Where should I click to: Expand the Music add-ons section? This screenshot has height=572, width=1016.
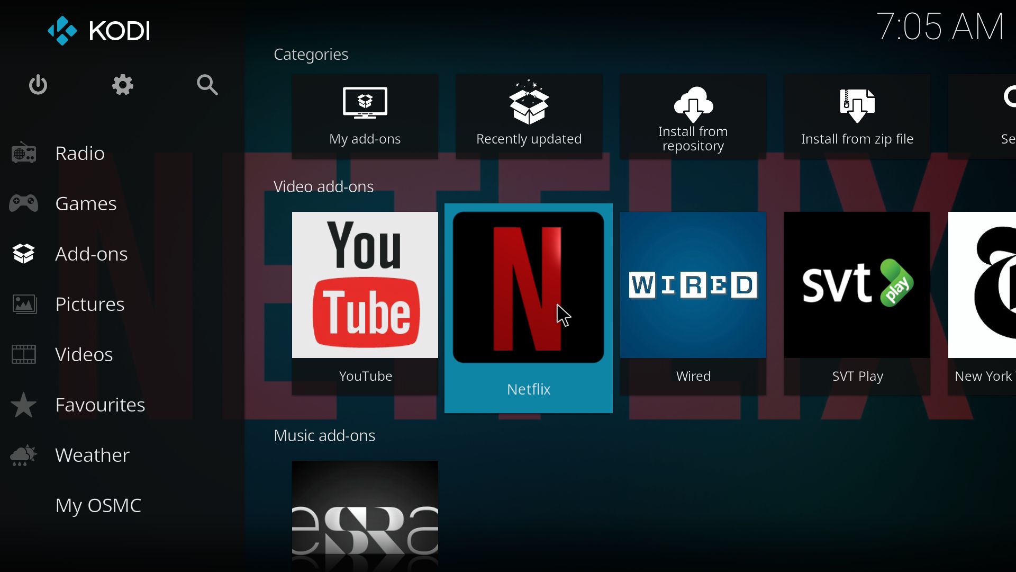tap(324, 435)
